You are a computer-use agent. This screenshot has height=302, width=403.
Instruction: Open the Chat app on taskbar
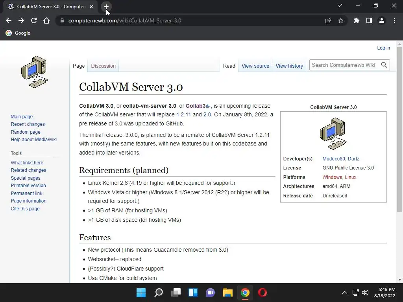tap(210, 293)
